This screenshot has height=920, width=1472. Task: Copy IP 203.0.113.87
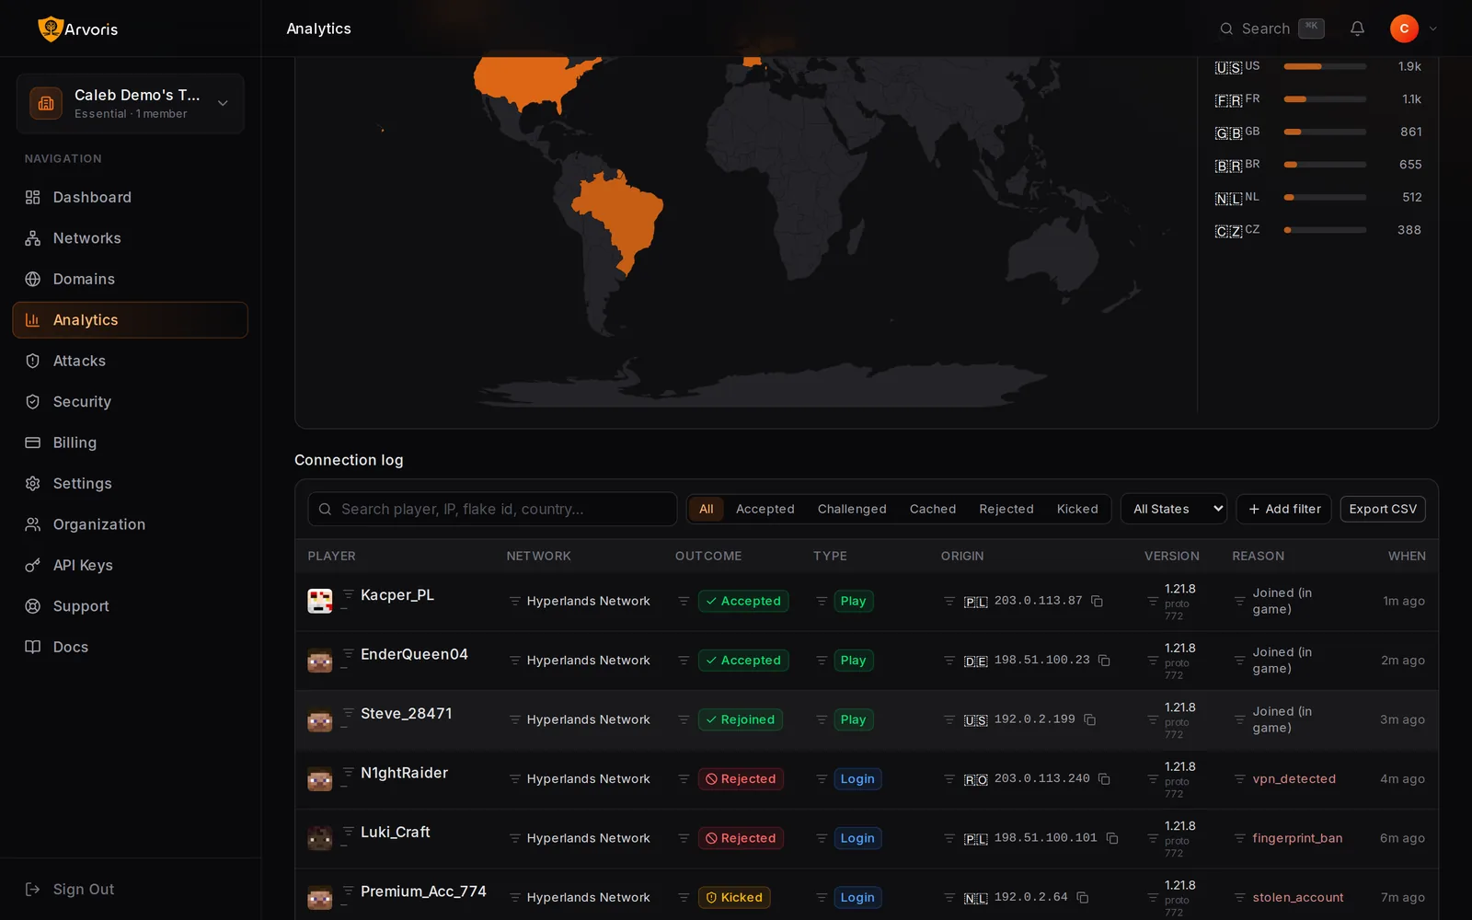click(1097, 601)
